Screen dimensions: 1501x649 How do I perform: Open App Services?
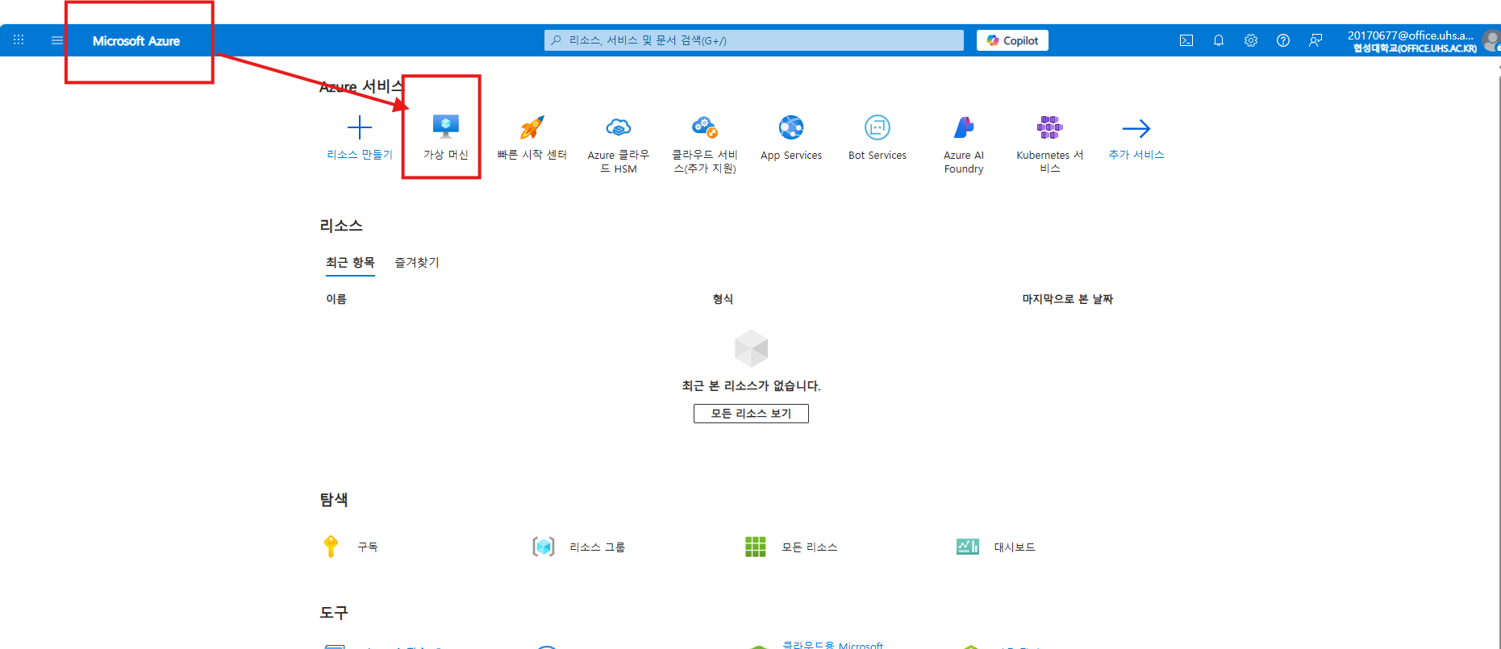point(791,138)
